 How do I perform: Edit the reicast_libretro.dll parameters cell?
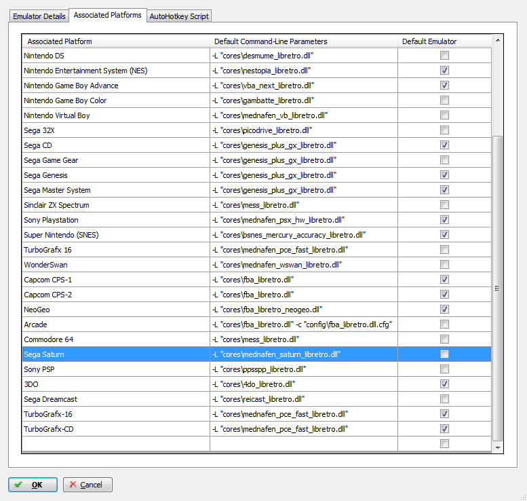coord(304,399)
